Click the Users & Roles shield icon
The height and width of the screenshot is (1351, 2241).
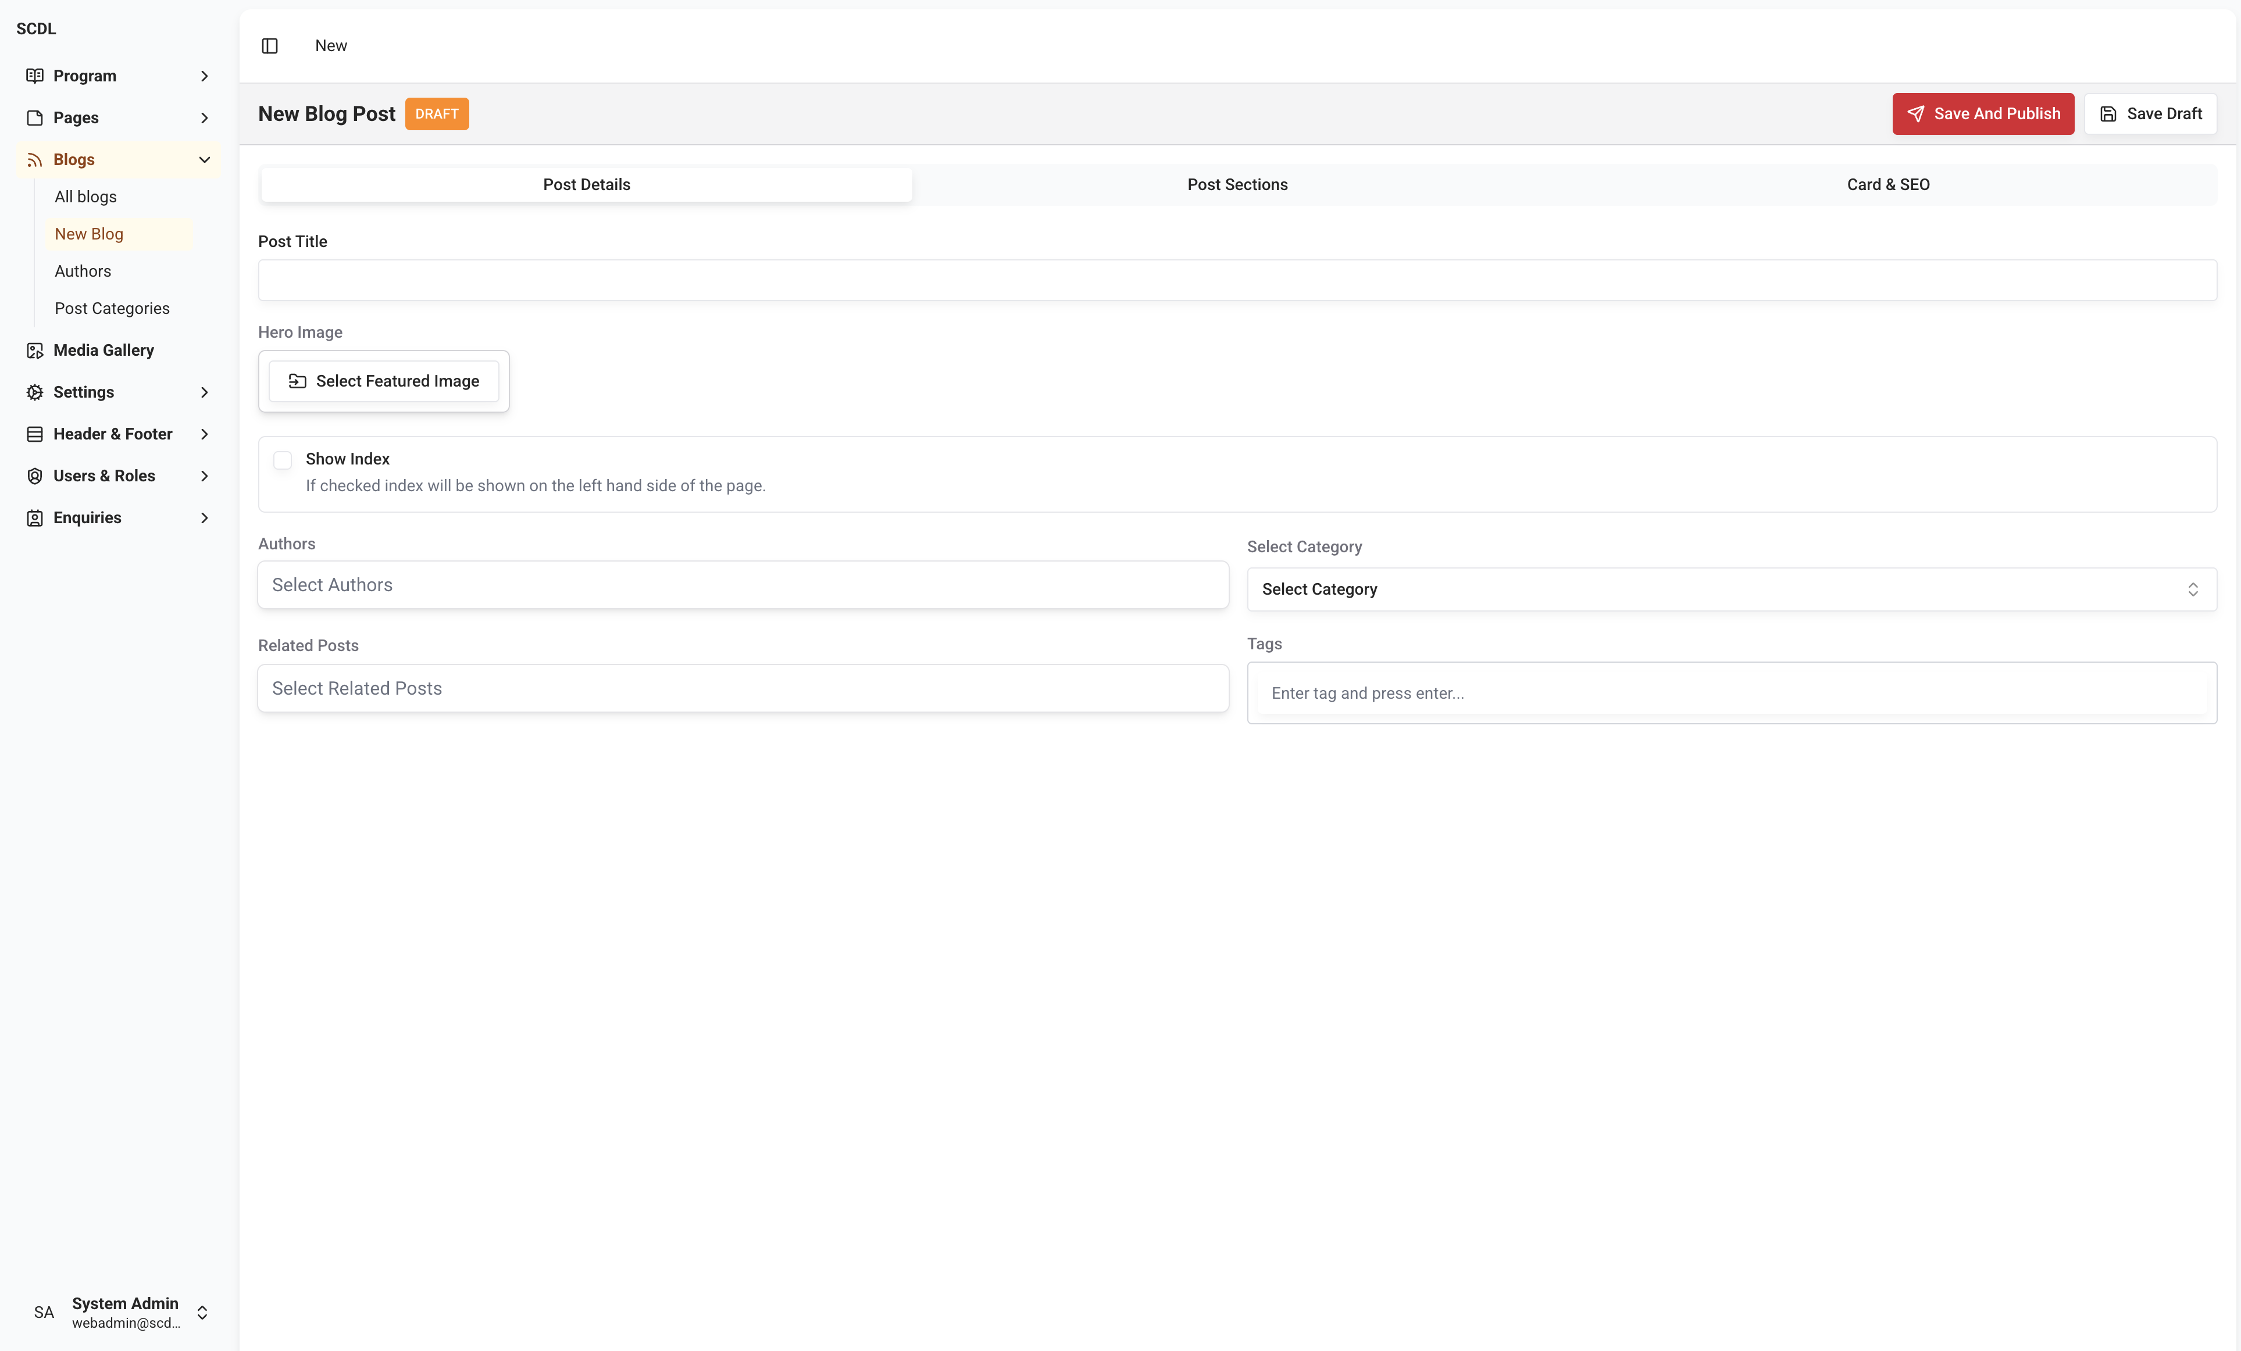[34, 476]
